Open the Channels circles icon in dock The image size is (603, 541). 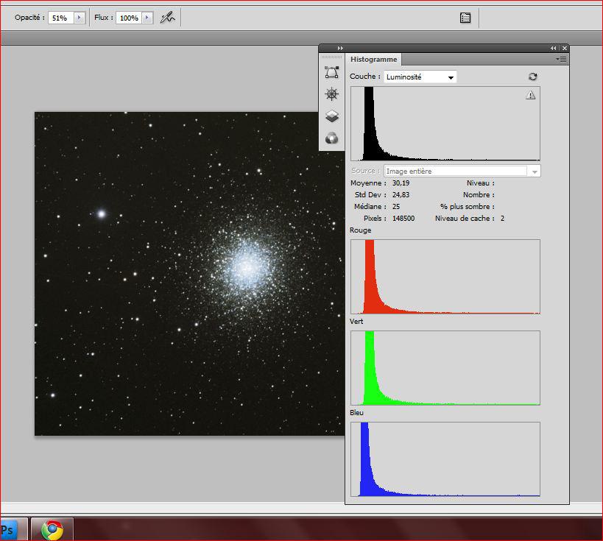(x=332, y=138)
